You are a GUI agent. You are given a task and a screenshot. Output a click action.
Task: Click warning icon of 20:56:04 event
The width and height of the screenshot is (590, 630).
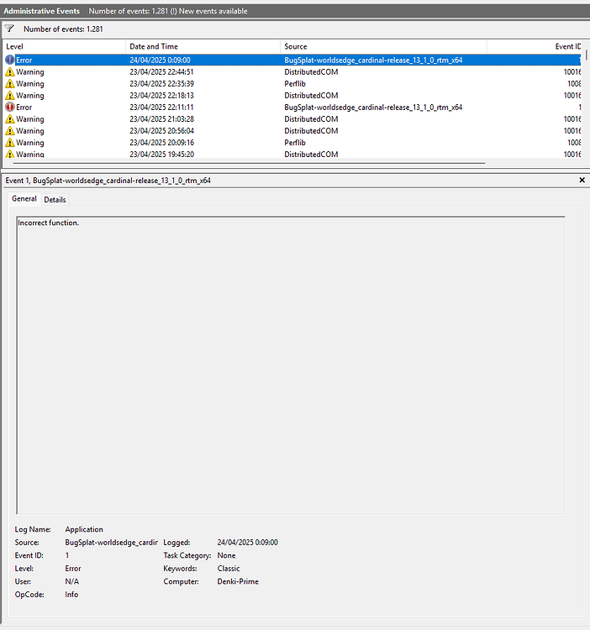9,130
